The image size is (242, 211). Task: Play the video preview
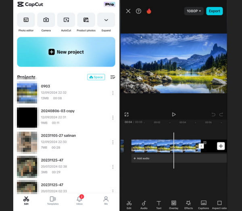173,114
